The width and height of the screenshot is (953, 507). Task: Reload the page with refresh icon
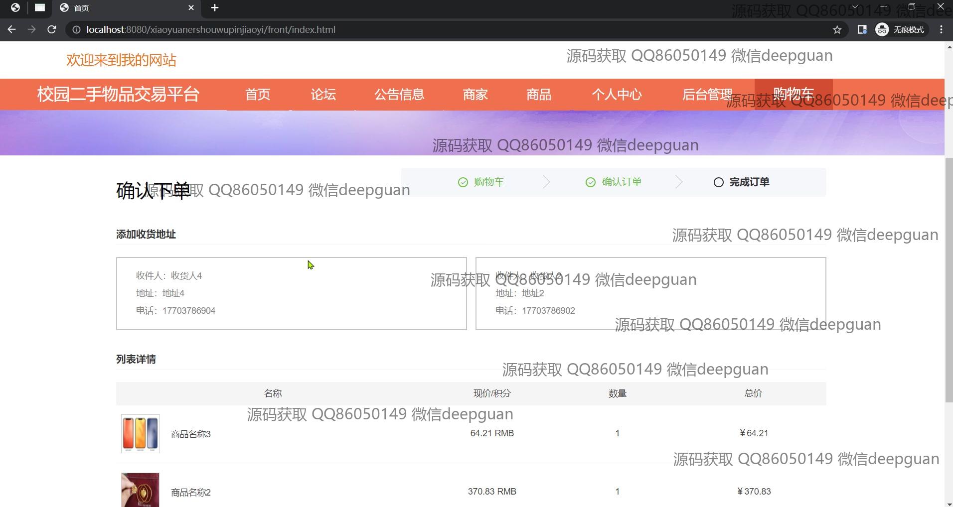point(51,29)
